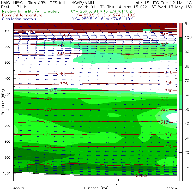Click the 'Pressure (hPa)' axis label
This screenshot has width=193, height=193.
point(3,102)
